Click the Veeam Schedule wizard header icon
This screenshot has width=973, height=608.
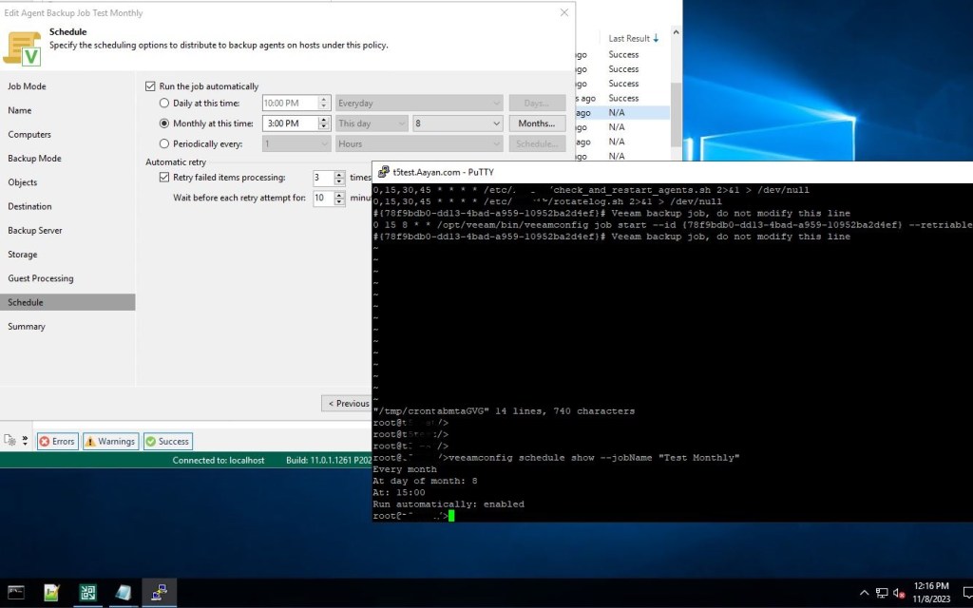tap(24, 47)
